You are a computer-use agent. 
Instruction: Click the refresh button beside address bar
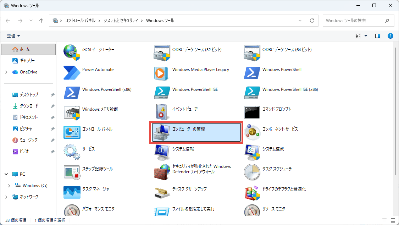[x=312, y=21]
